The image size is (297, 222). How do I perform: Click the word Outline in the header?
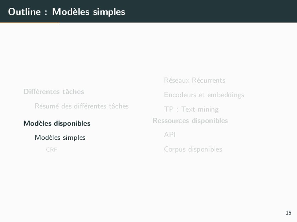point(24,12)
